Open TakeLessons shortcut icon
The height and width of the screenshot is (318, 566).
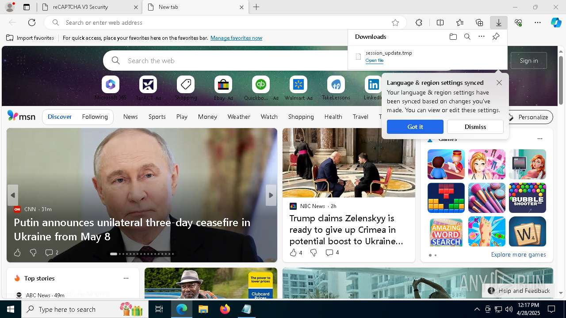(x=336, y=84)
